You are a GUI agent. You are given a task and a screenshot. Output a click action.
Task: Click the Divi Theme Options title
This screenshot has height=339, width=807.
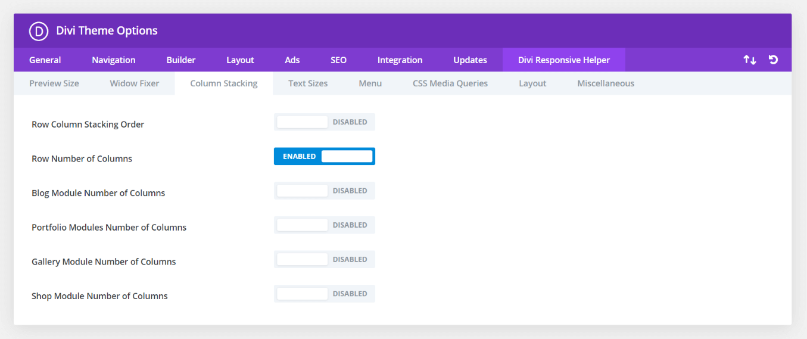click(107, 31)
